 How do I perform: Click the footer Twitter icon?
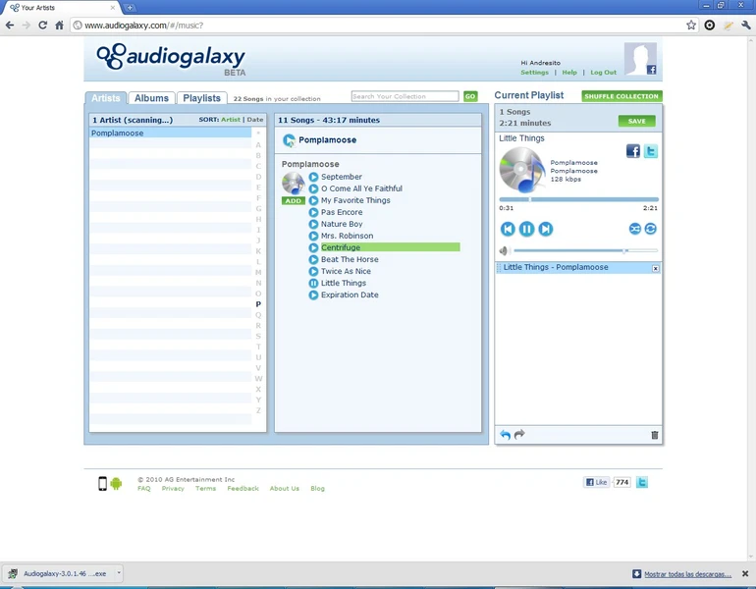click(642, 482)
